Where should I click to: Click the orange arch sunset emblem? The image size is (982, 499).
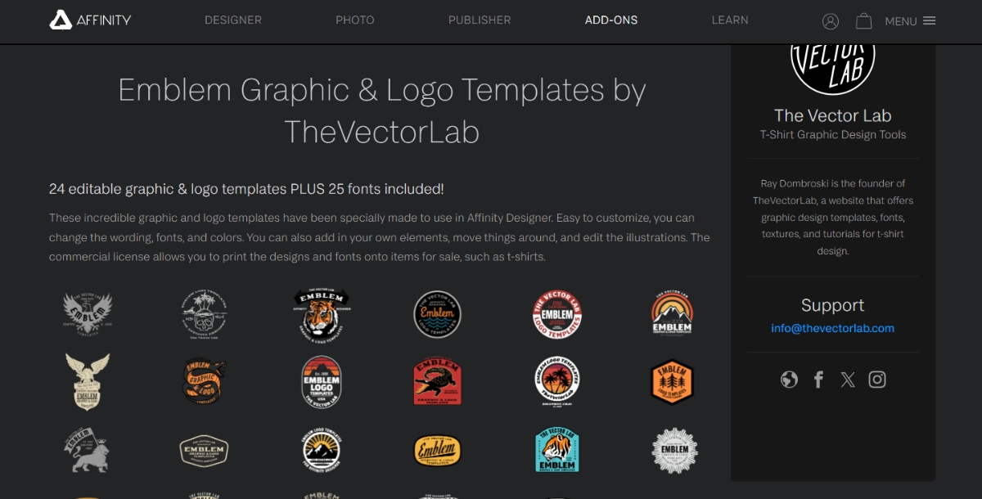(672, 313)
